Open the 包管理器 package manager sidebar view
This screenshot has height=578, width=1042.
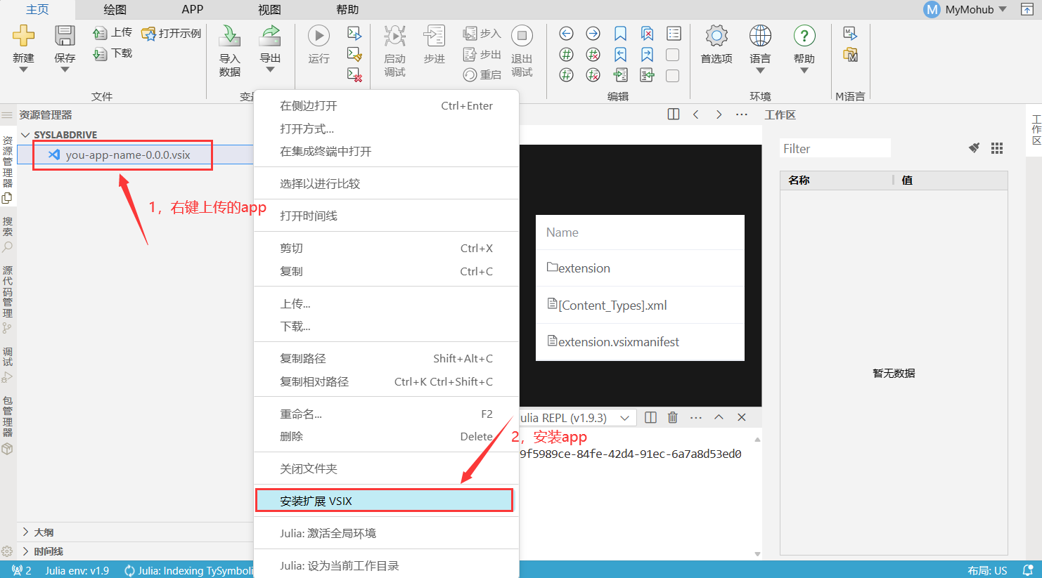point(8,426)
